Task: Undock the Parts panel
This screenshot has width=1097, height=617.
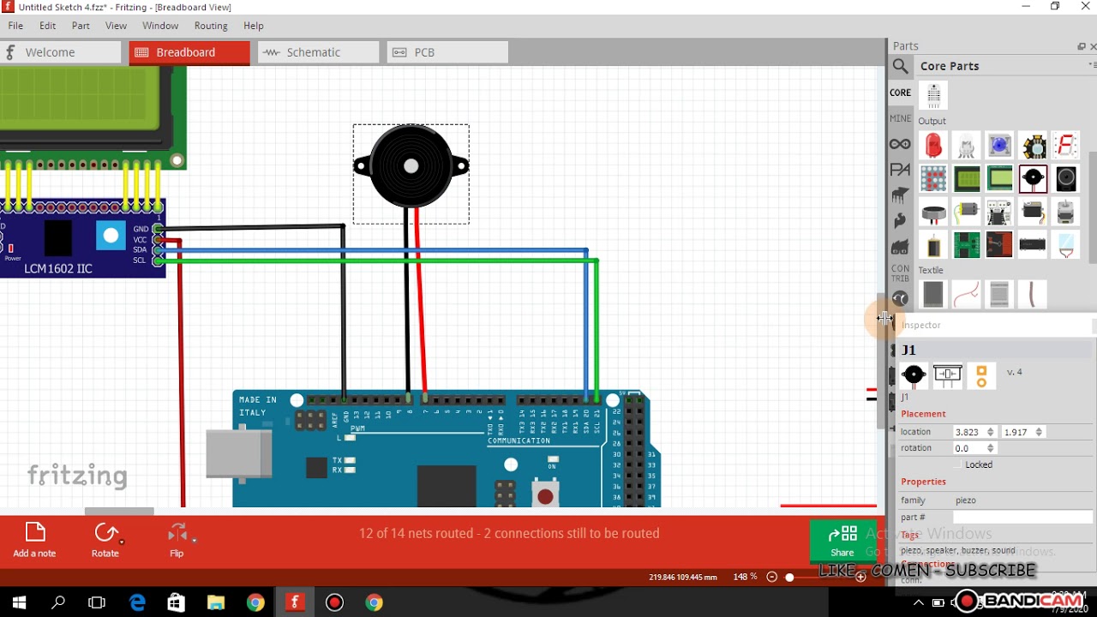Action: (1082, 46)
